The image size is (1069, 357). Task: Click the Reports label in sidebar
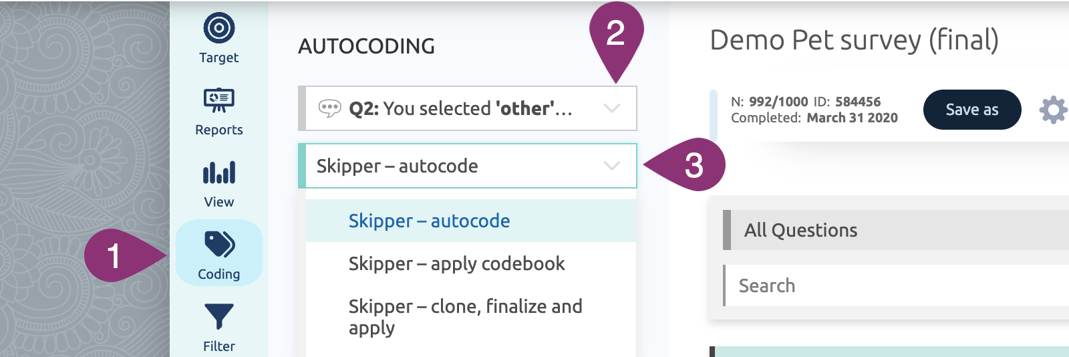(x=219, y=130)
